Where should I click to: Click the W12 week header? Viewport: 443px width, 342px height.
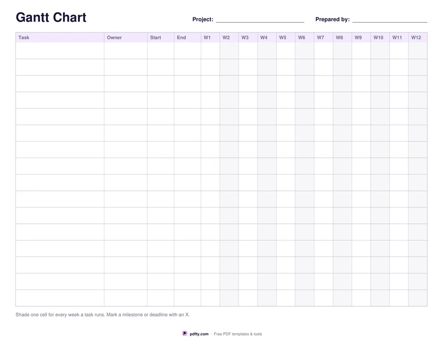(418, 37)
